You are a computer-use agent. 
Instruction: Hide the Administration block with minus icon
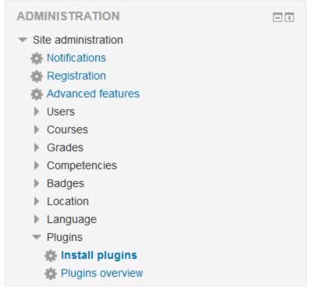[278, 18]
